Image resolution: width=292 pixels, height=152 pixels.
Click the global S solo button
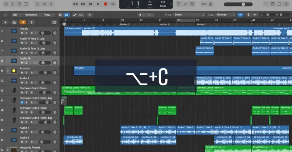31,22
